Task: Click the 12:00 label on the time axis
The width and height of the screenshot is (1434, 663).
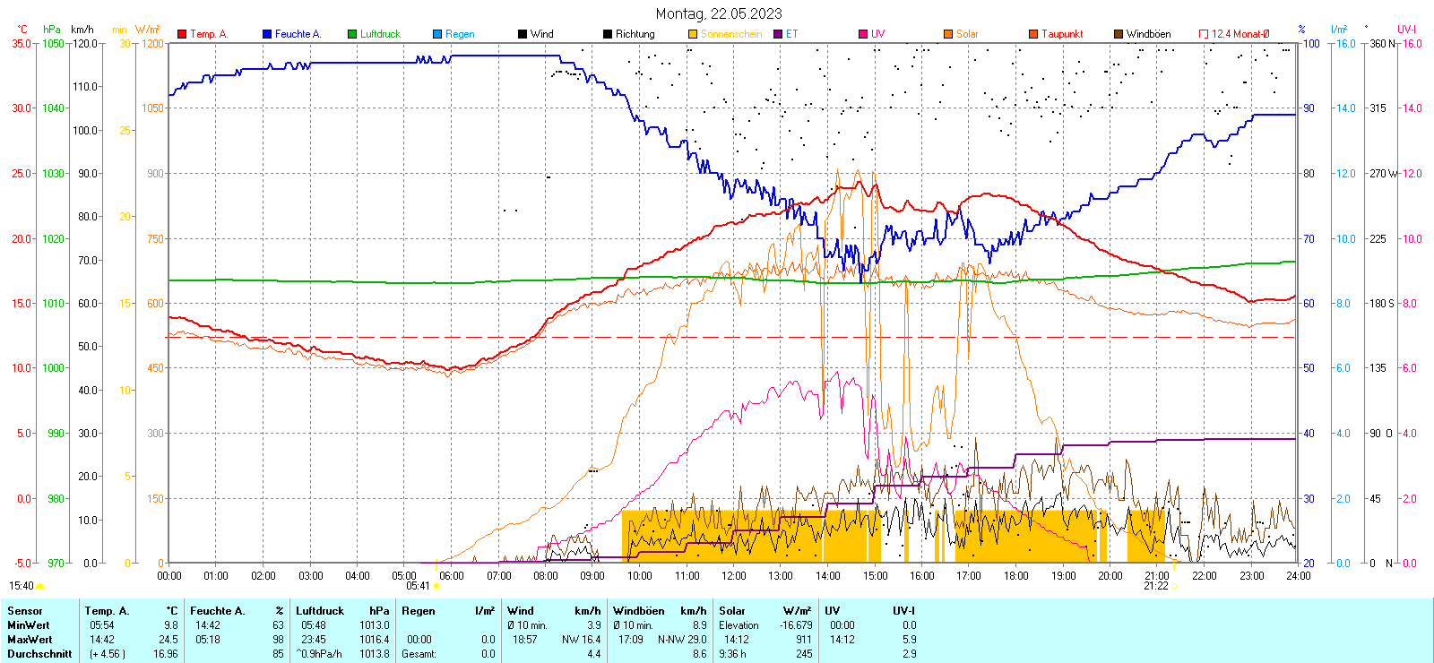Action: point(733,576)
